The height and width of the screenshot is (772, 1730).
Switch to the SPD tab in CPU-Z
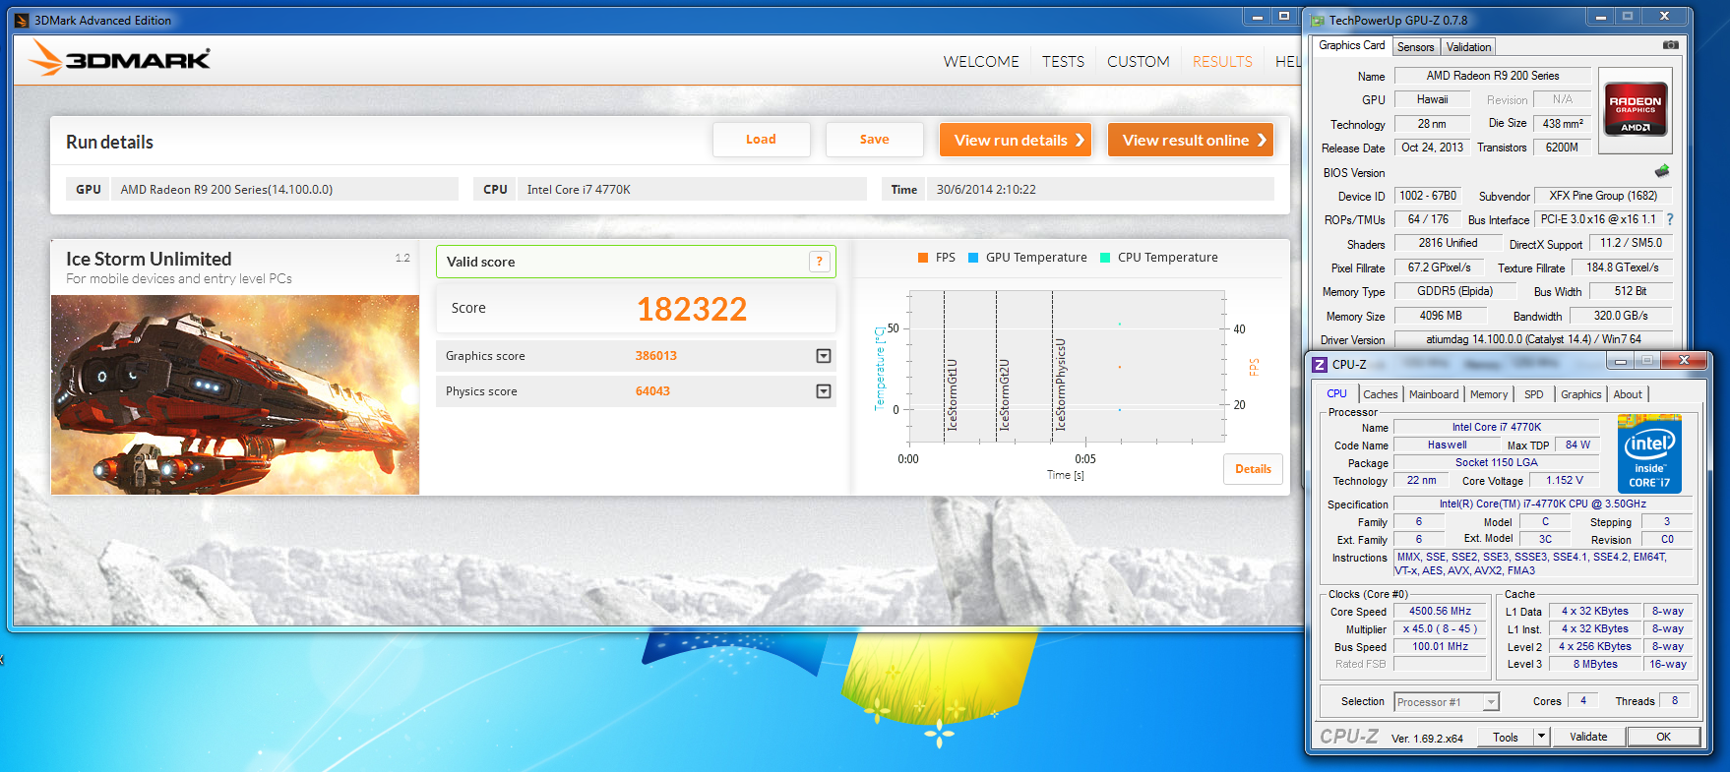click(x=1534, y=394)
